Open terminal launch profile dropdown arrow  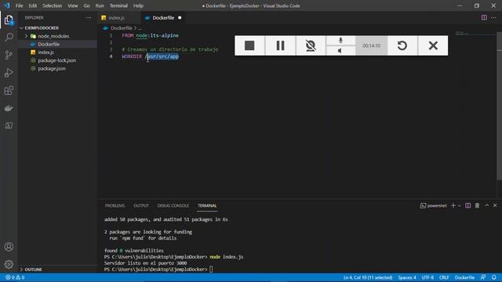460,205
